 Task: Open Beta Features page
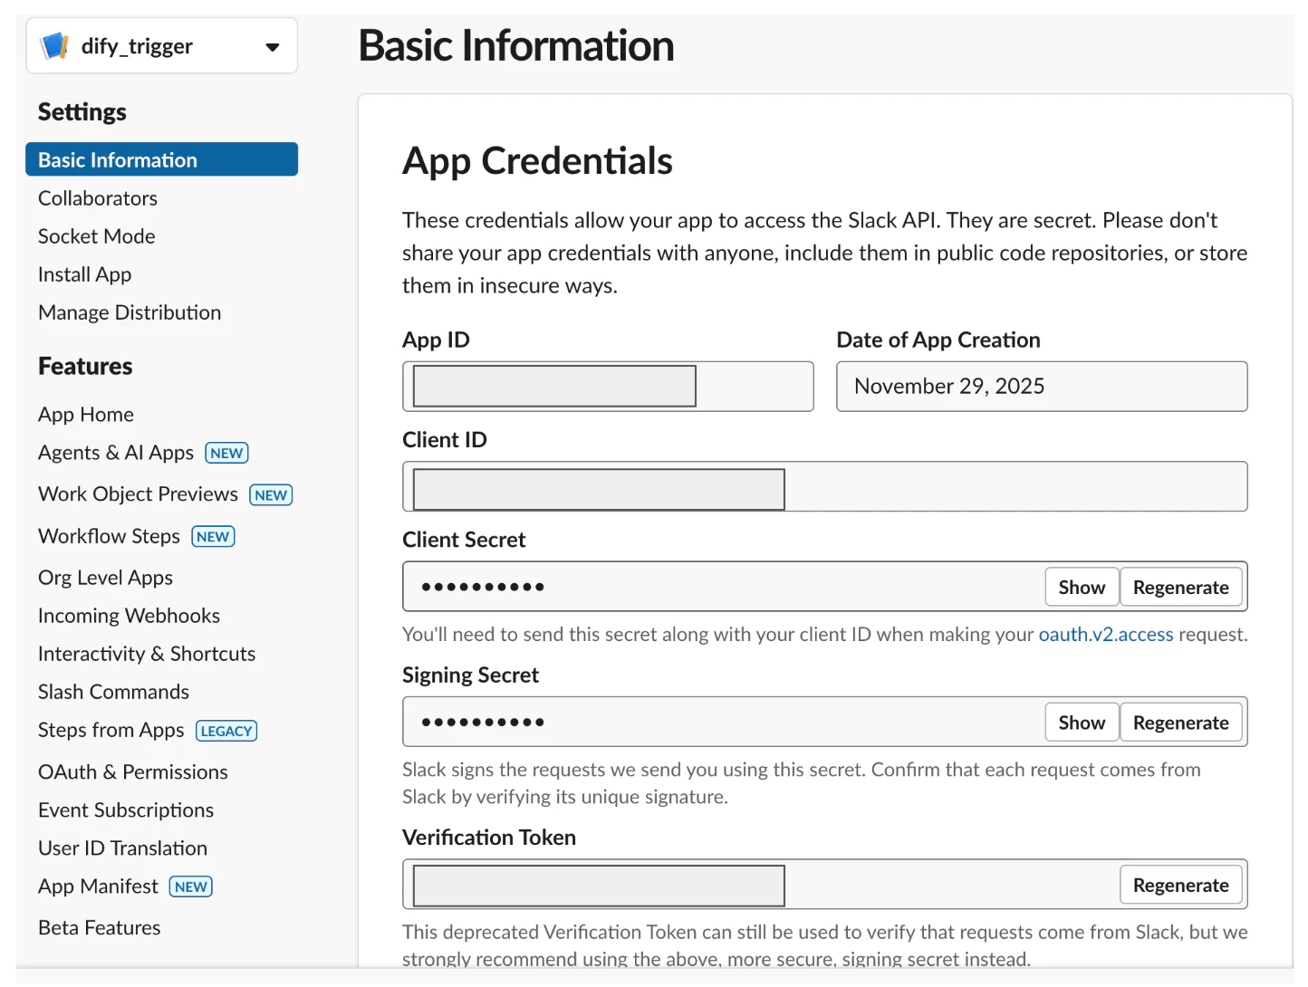point(100,928)
